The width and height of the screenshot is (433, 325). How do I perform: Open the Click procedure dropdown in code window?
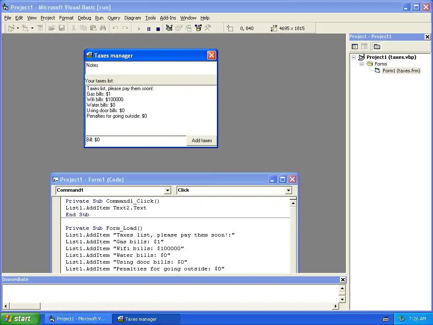(288, 190)
